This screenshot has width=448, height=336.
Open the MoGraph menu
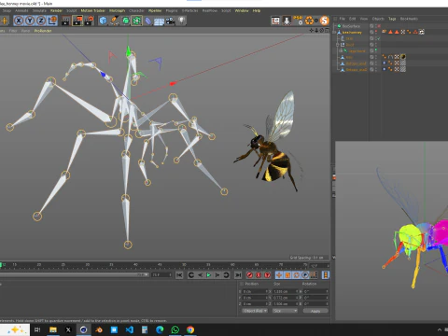click(x=117, y=11)
